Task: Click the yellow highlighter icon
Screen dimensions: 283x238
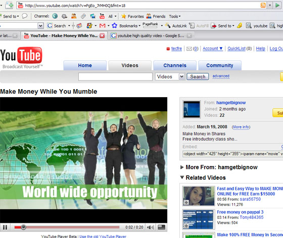Action: pyautogui.click(x=240, y=26)
